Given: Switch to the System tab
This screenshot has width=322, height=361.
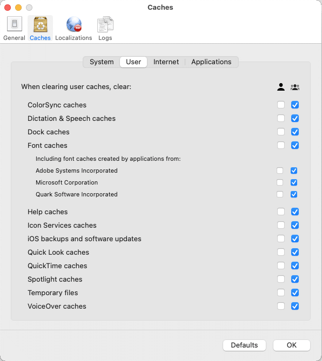Looking at the screenshot, I should [x=102, y=62].
